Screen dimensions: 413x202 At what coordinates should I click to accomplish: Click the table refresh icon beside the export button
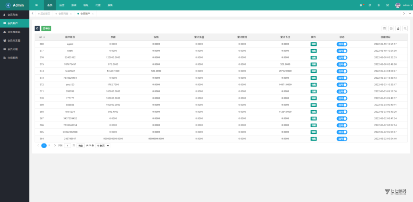pyautogui.click(x=37, y=29)
